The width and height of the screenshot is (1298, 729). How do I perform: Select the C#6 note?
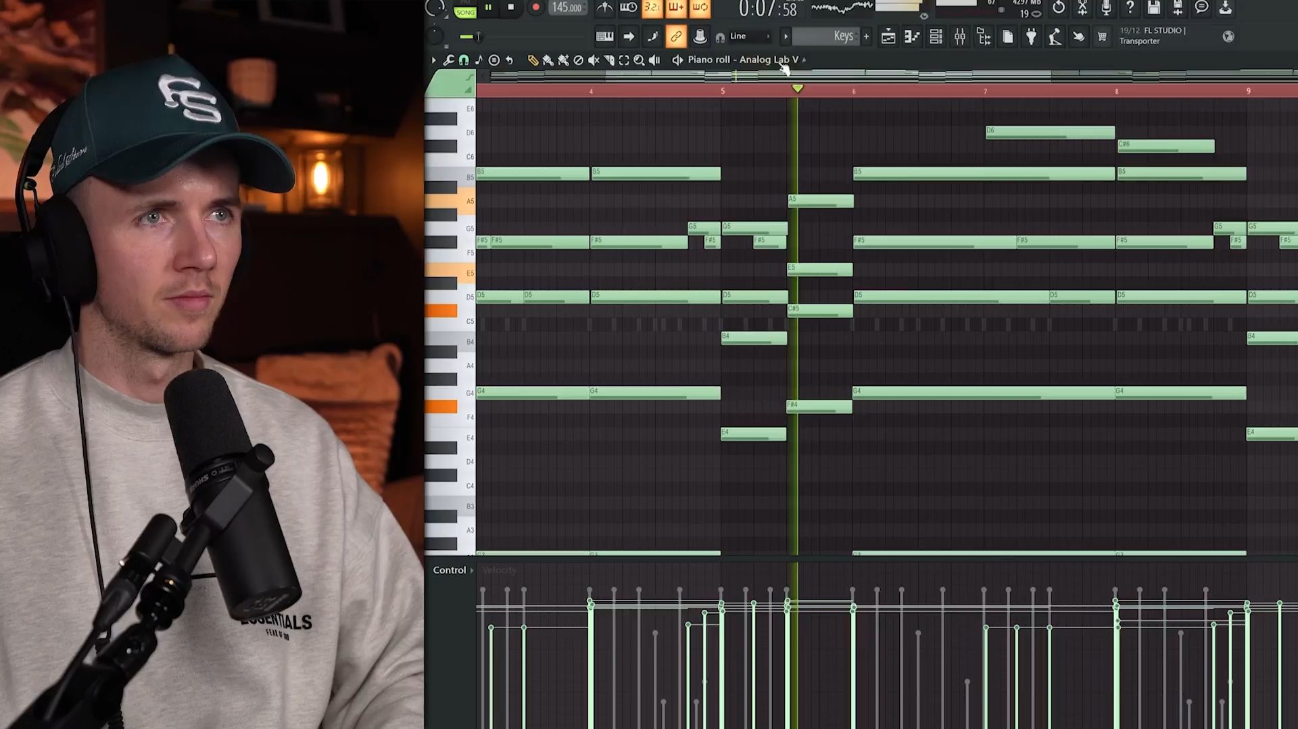coord(1166,146)
